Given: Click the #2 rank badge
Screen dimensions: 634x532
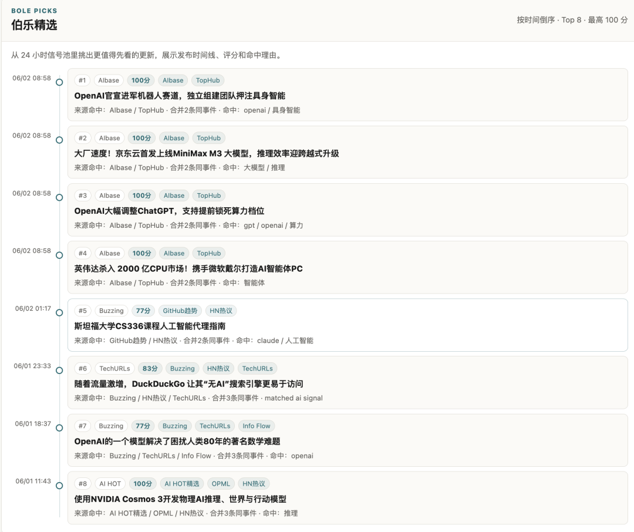Looking at the screenshot, I should coord(83,138).
